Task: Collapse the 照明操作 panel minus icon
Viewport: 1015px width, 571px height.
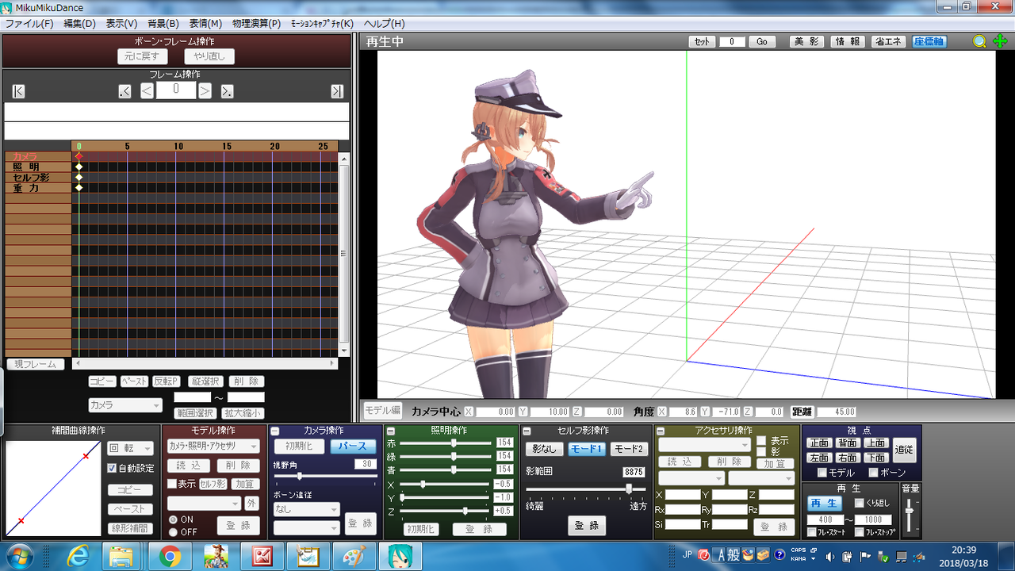Action: pyautogui.click(x=390, y=431)
